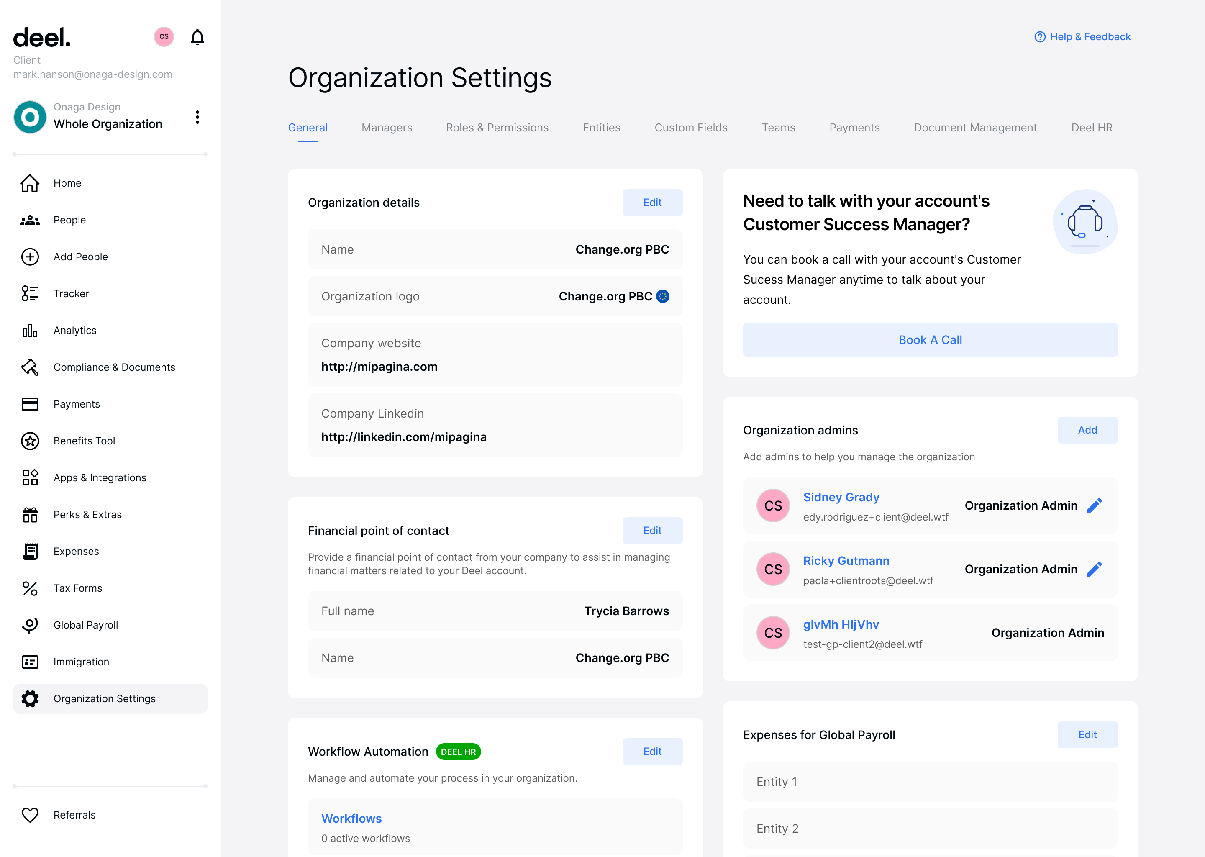
Task: Edit Ricky Gutmann's admin role pencil
Action: (x=1095, y=570)
